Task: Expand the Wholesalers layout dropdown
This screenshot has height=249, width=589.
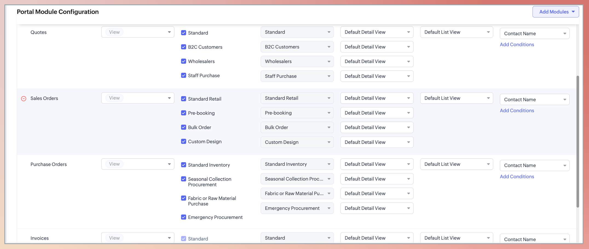Action: click(297, 62)
